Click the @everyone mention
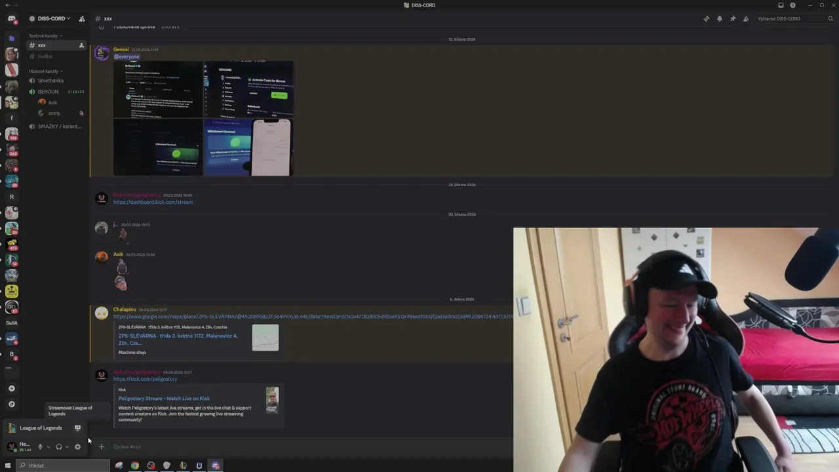839x472 pixels. pos(127,56)
